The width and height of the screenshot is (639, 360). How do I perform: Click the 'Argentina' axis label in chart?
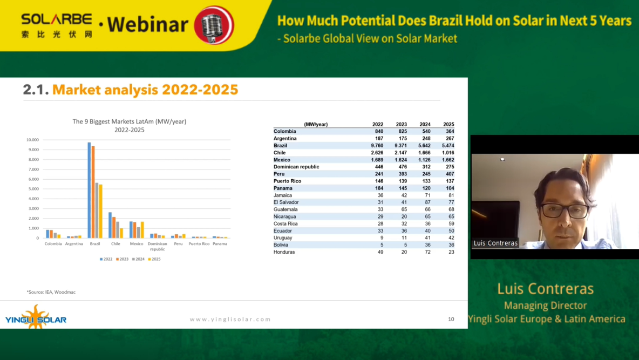coord(74,244)
